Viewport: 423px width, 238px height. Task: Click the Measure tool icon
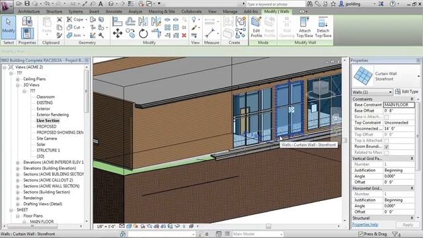pyautogui.click(x=210, y=33)
